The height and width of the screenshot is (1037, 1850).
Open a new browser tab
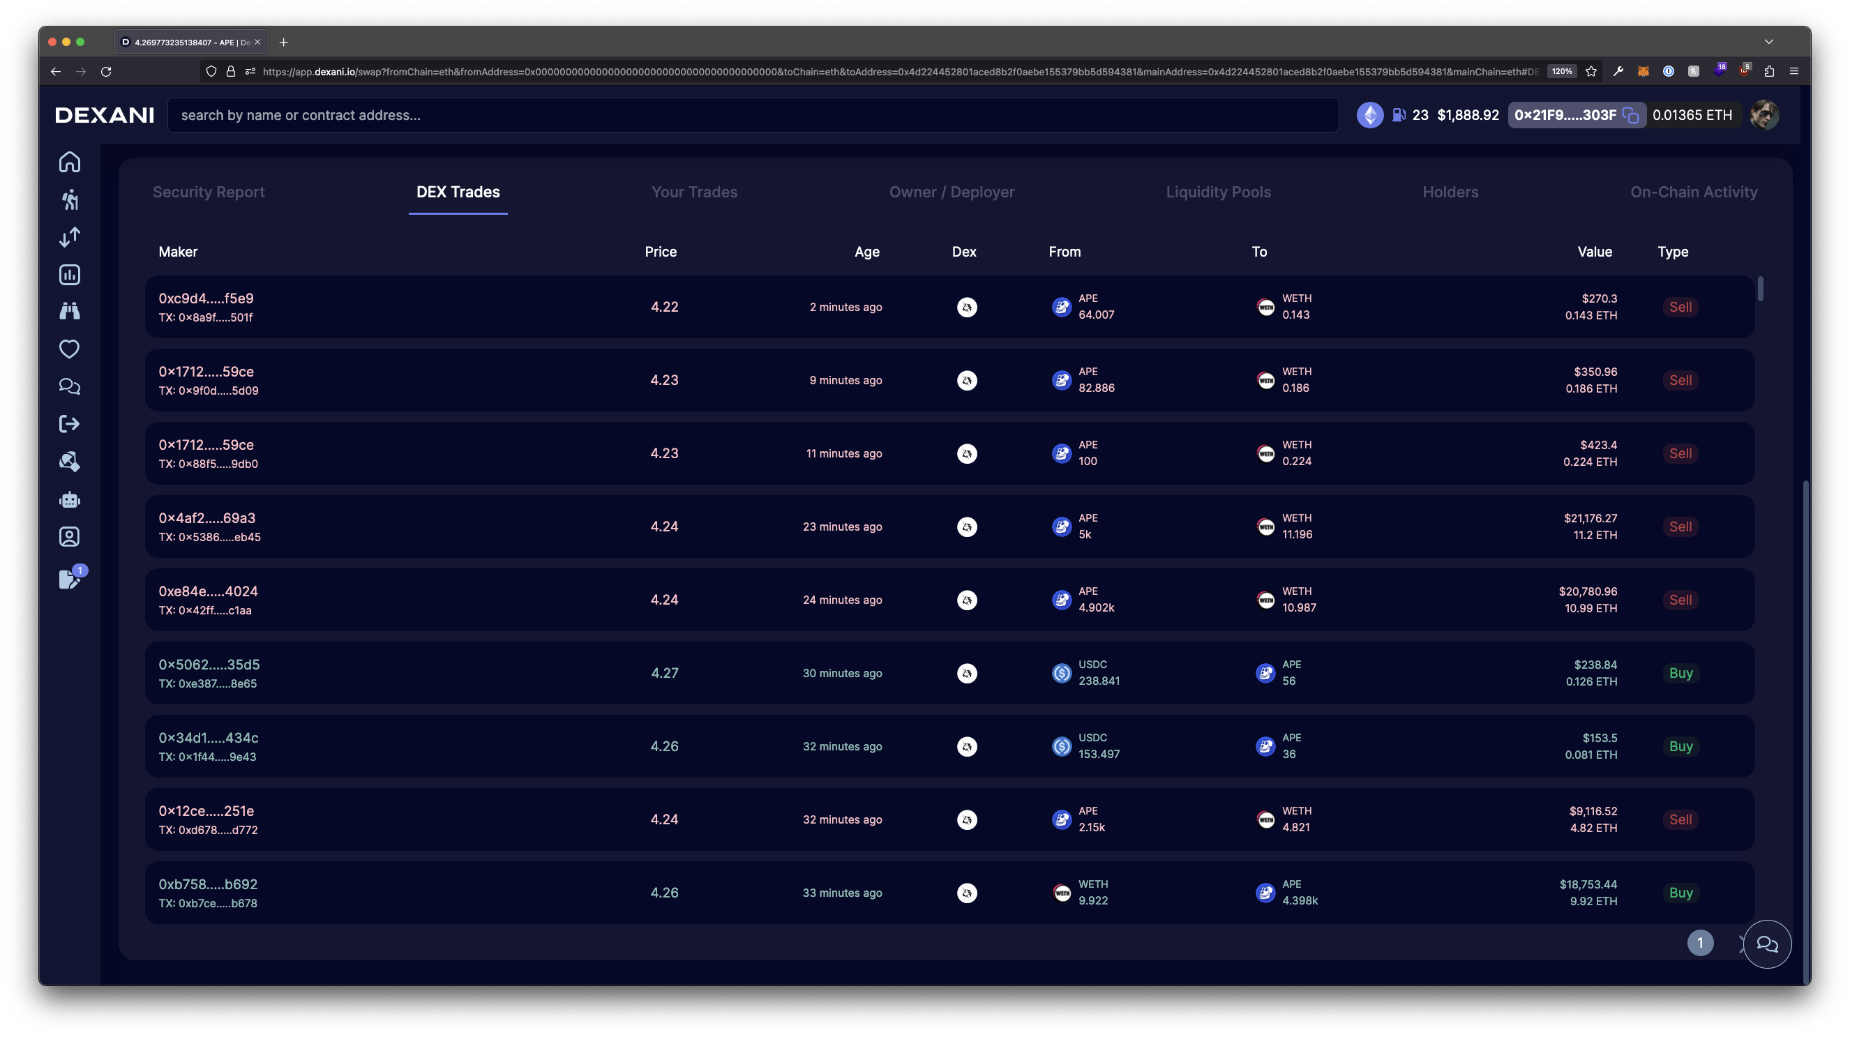point(284,43)
